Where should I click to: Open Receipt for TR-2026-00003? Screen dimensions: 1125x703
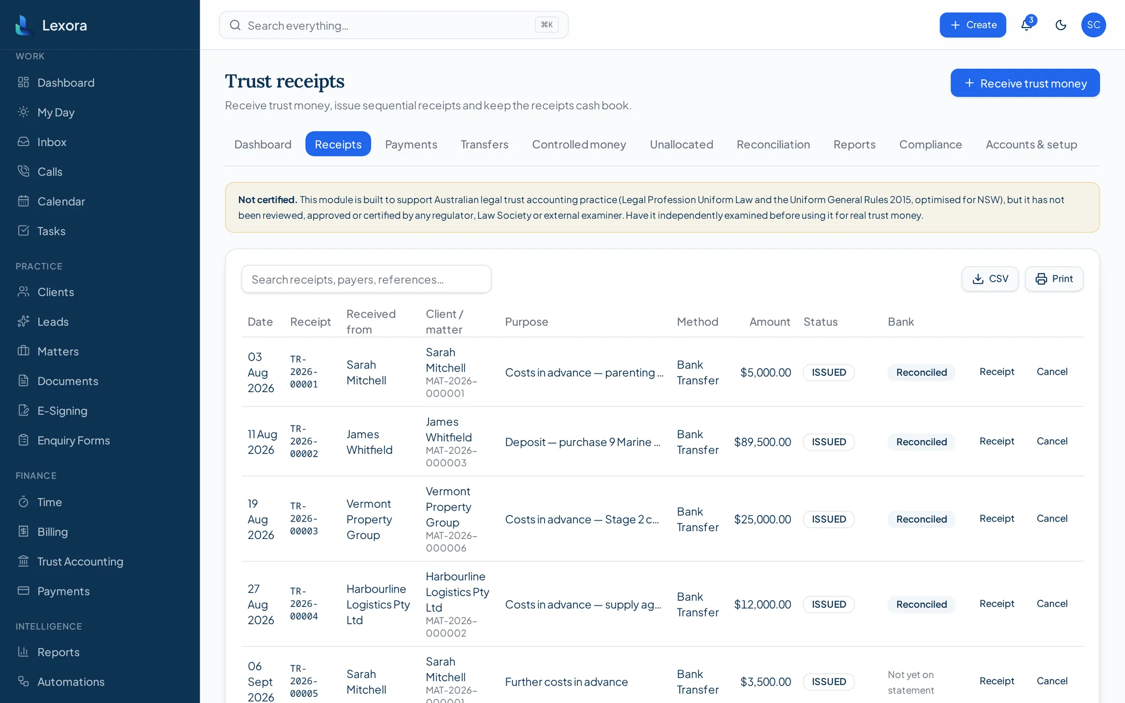point(997,518)
